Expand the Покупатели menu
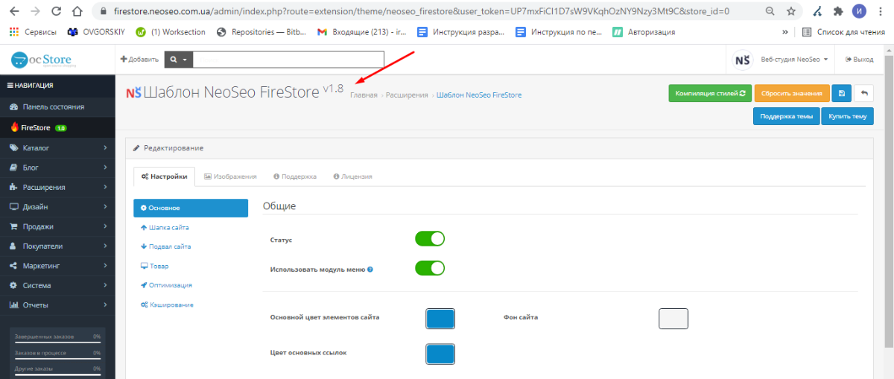Image resolution: width=894 pixels, height=379 pixels. tap(57, 246)
